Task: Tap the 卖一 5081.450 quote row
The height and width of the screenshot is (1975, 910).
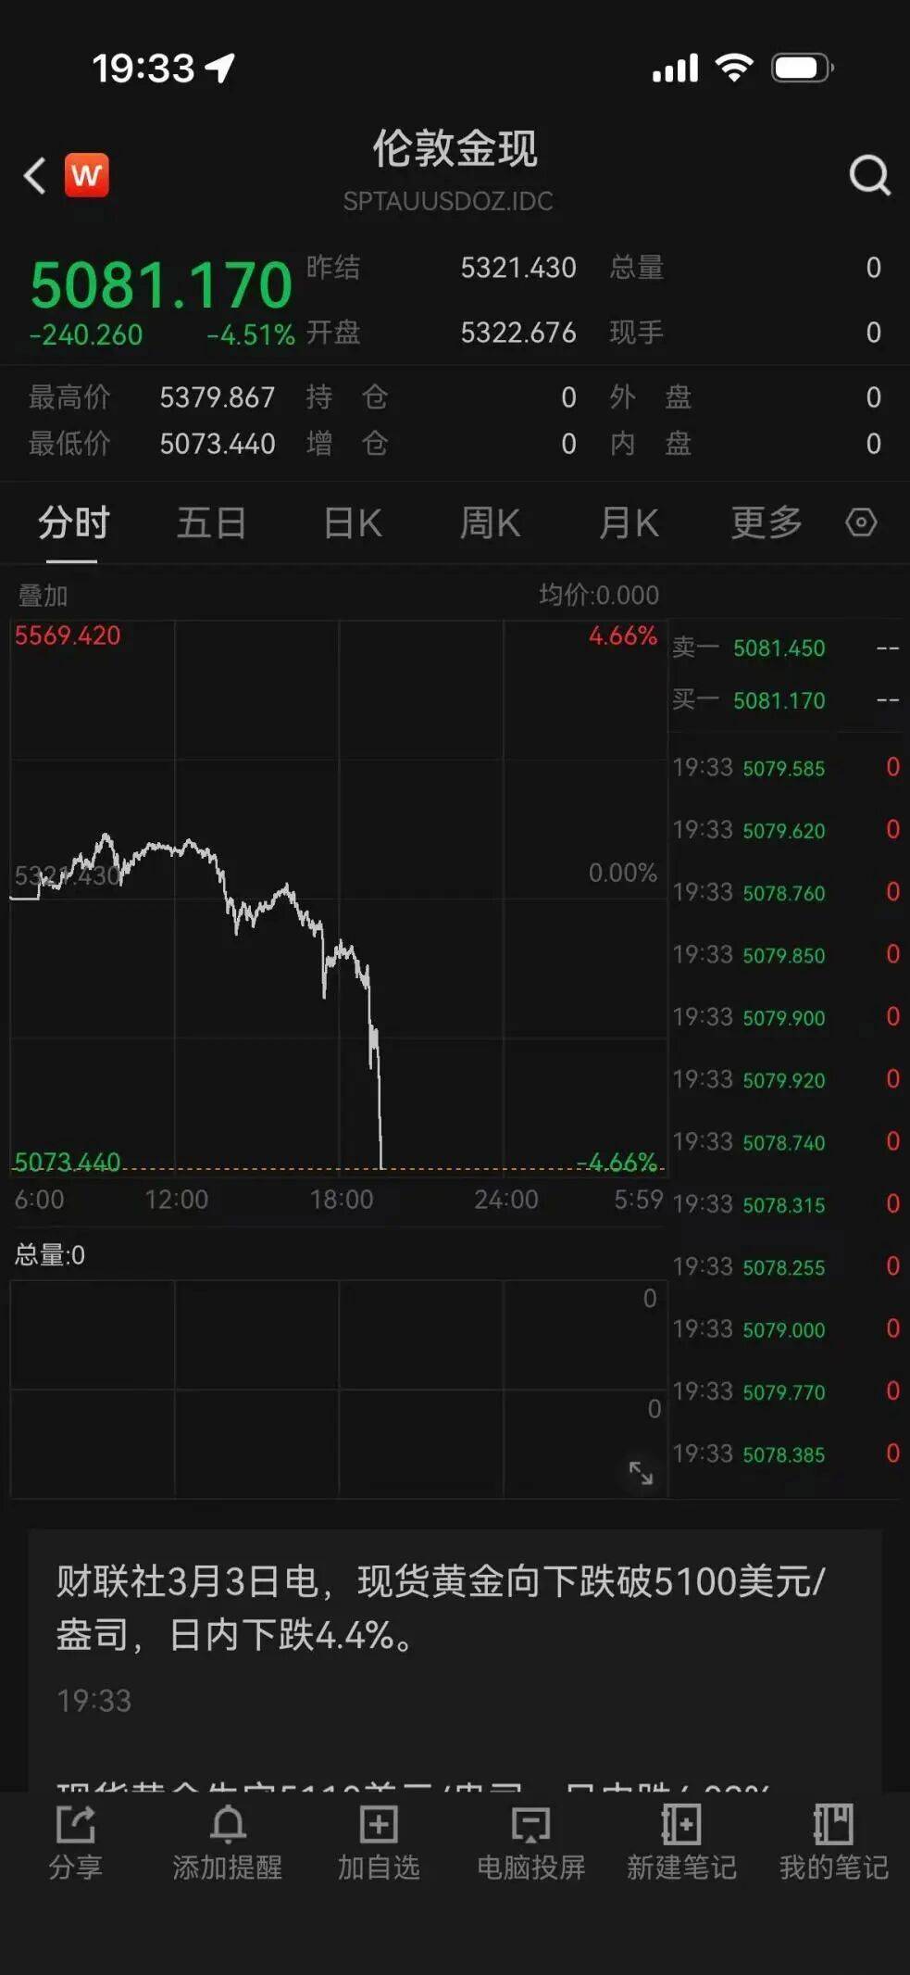Action: point(786,648)
